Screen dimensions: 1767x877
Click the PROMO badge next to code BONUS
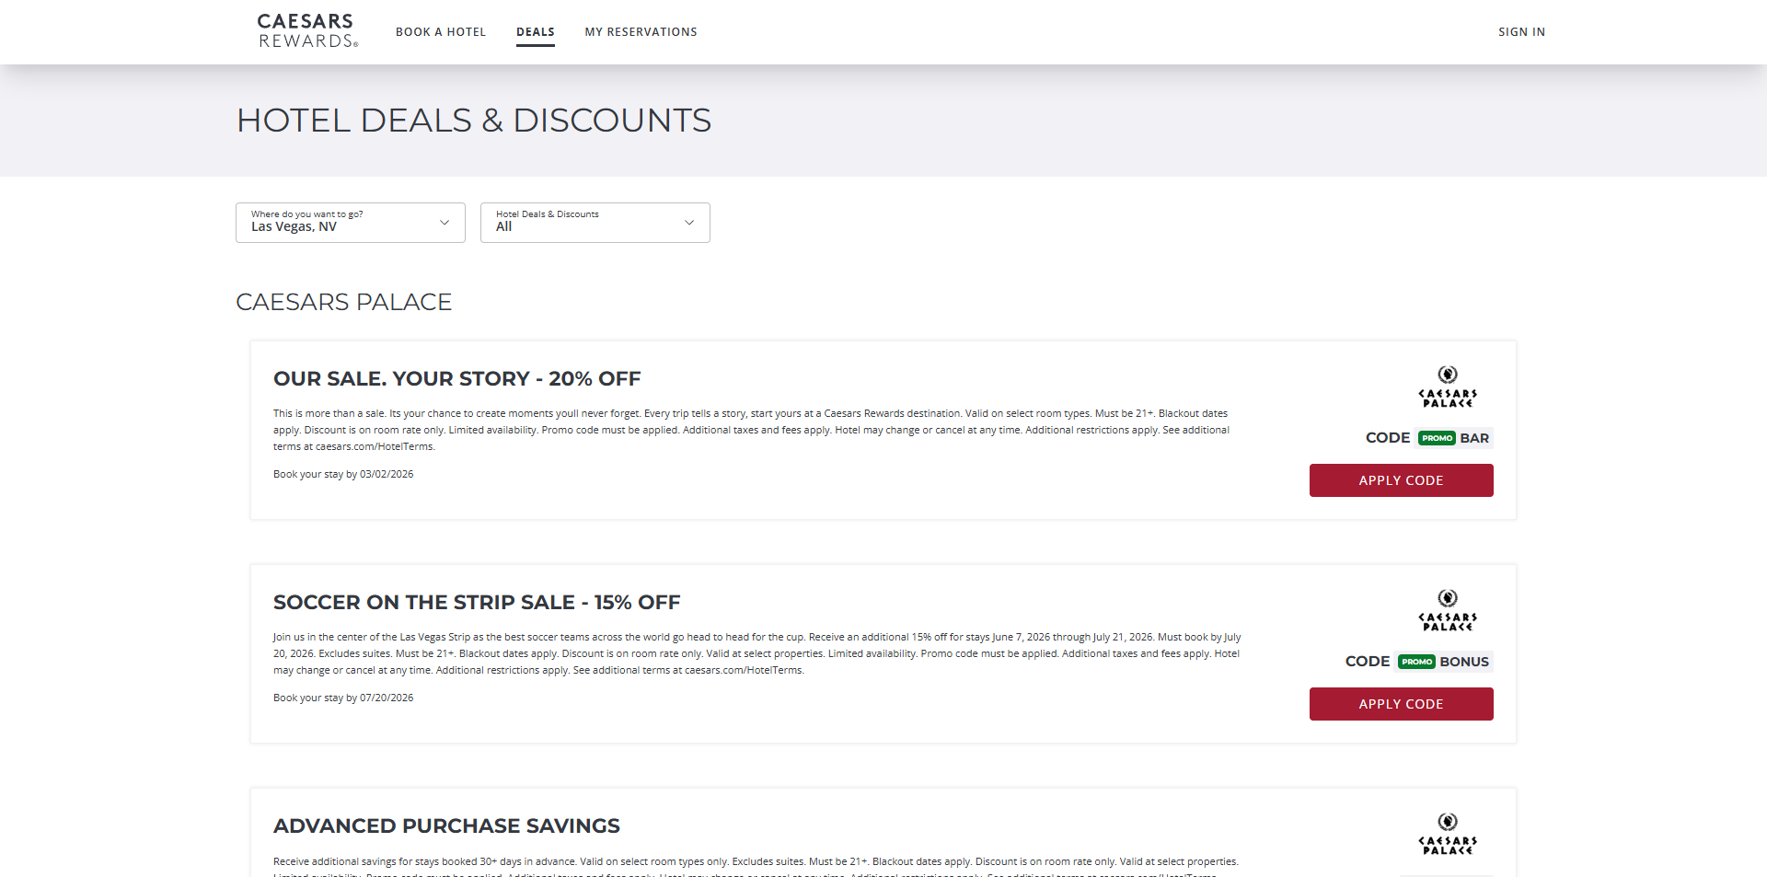(1417, 661)
